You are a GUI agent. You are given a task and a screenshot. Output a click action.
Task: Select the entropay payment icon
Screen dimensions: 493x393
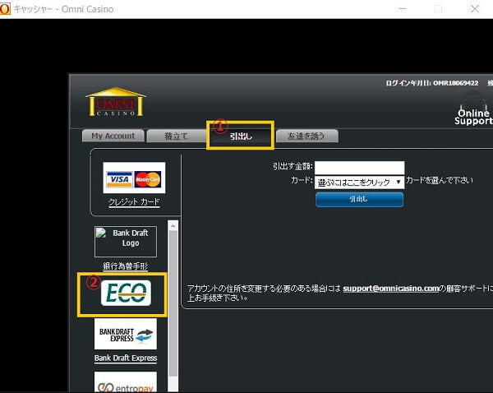(125, 382)
